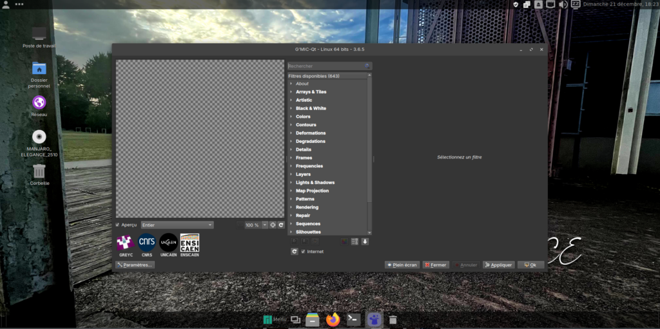The height and width of the screenshot is (329, 660).
Task: Click in the Rechercher search field
Action: (325, 66)
